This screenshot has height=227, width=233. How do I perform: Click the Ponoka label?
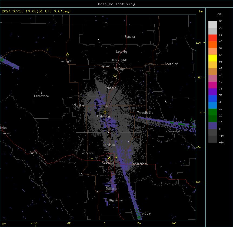(x=130, y=37)
